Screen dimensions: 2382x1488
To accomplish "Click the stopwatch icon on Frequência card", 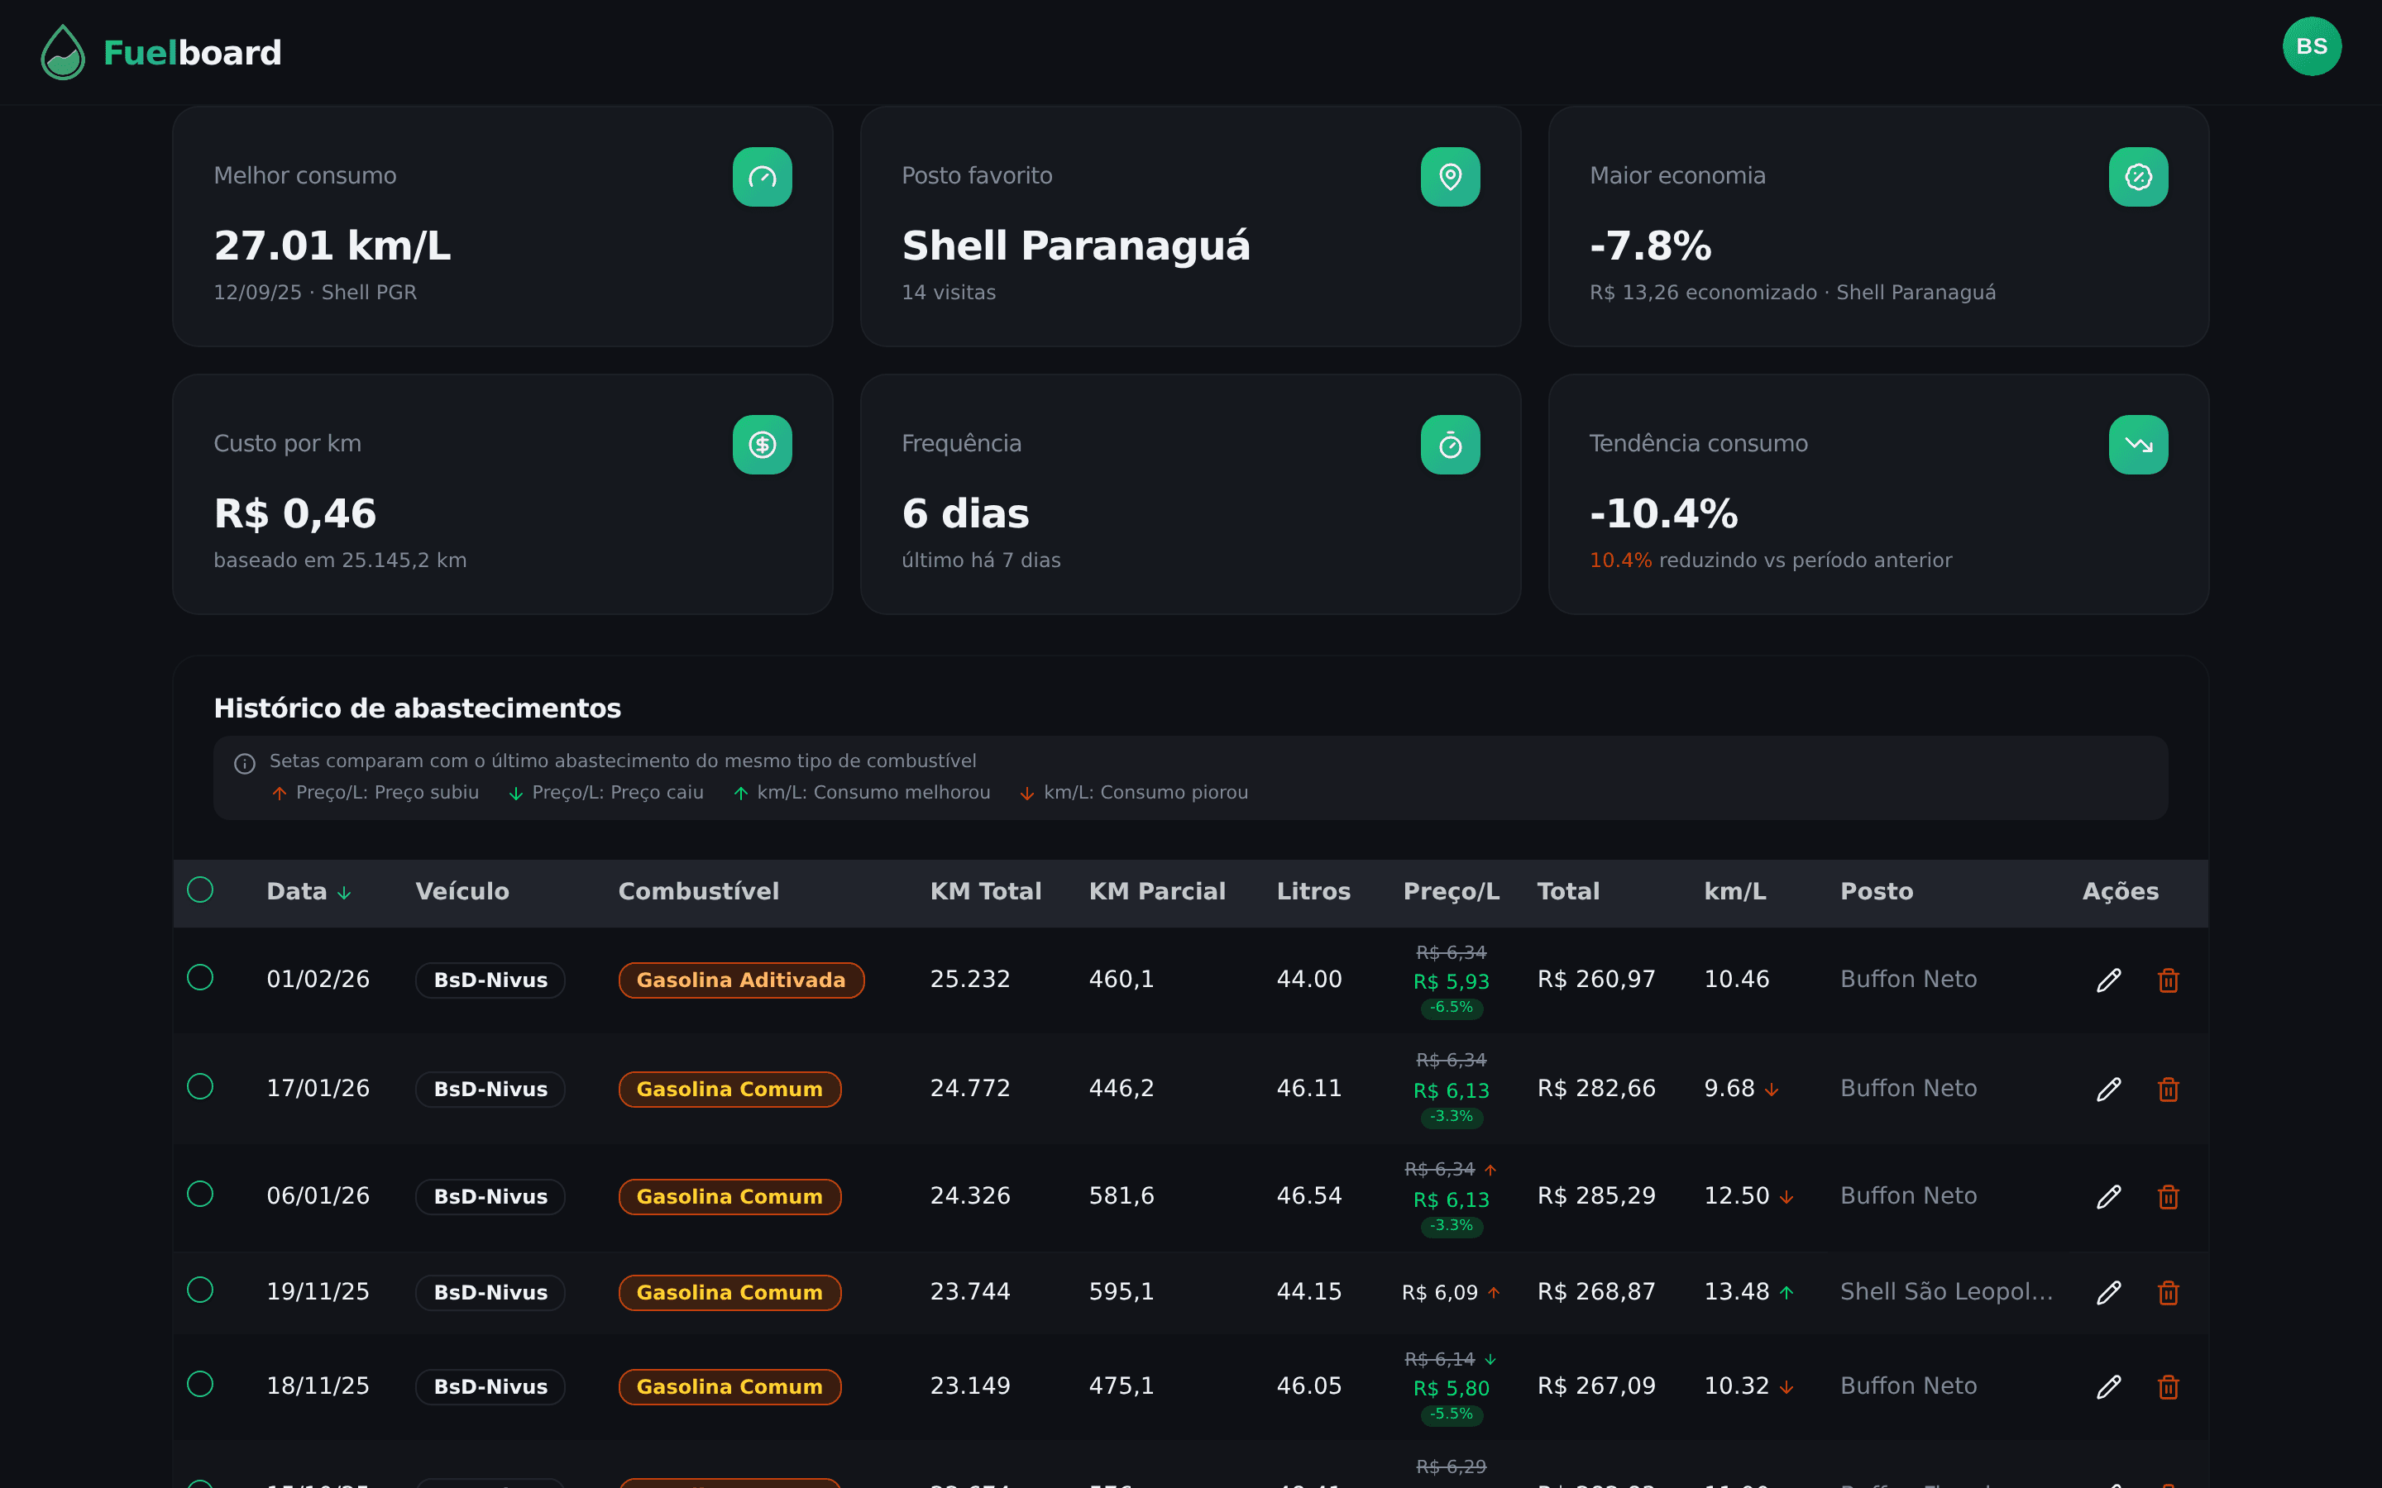I will pos(1449,445).
